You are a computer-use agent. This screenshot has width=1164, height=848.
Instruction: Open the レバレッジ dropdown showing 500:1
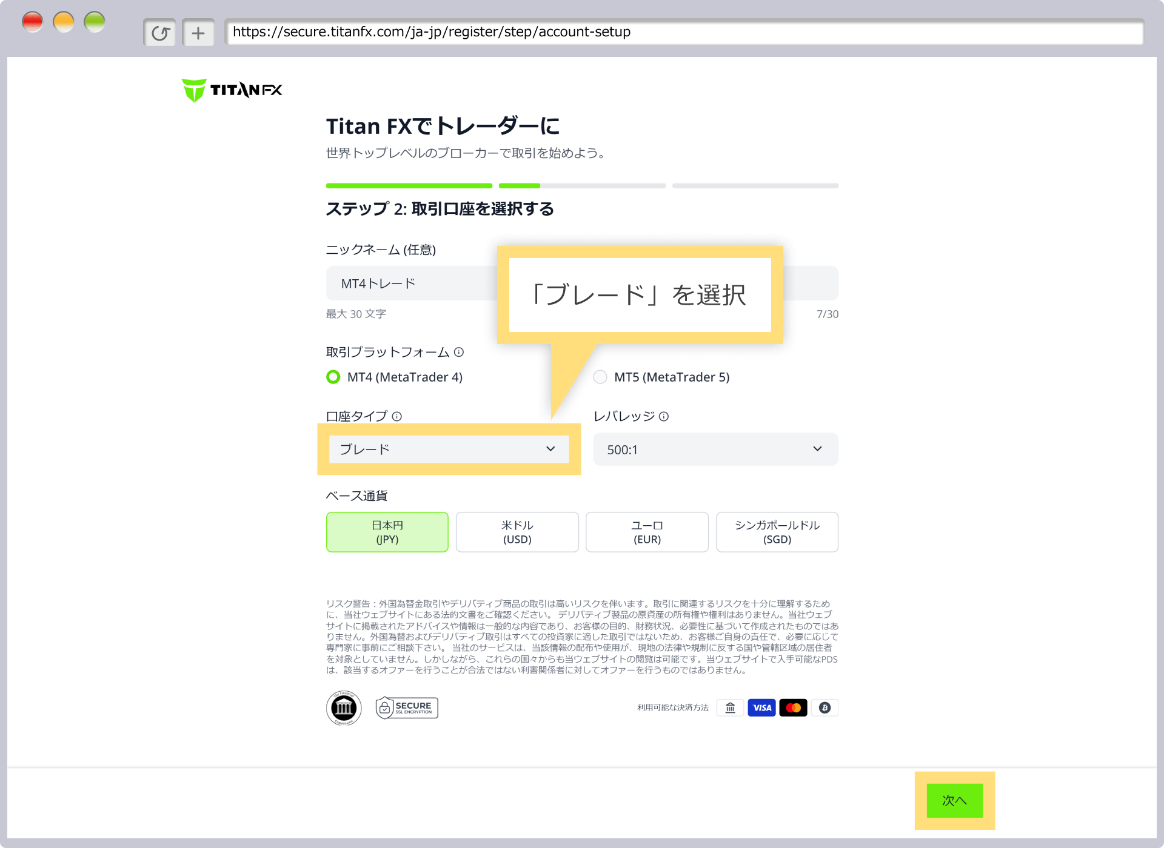[x=715, y=449]
